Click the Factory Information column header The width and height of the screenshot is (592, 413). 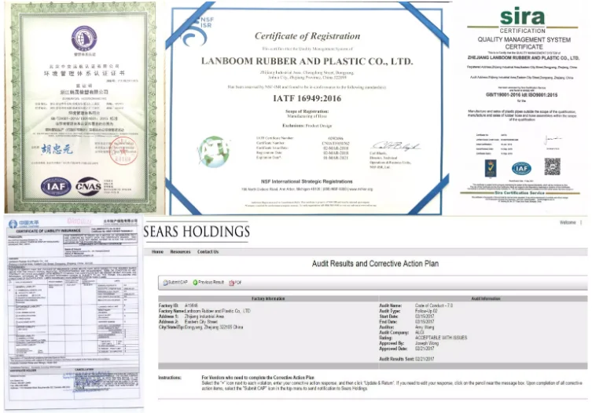click(268, 298)
